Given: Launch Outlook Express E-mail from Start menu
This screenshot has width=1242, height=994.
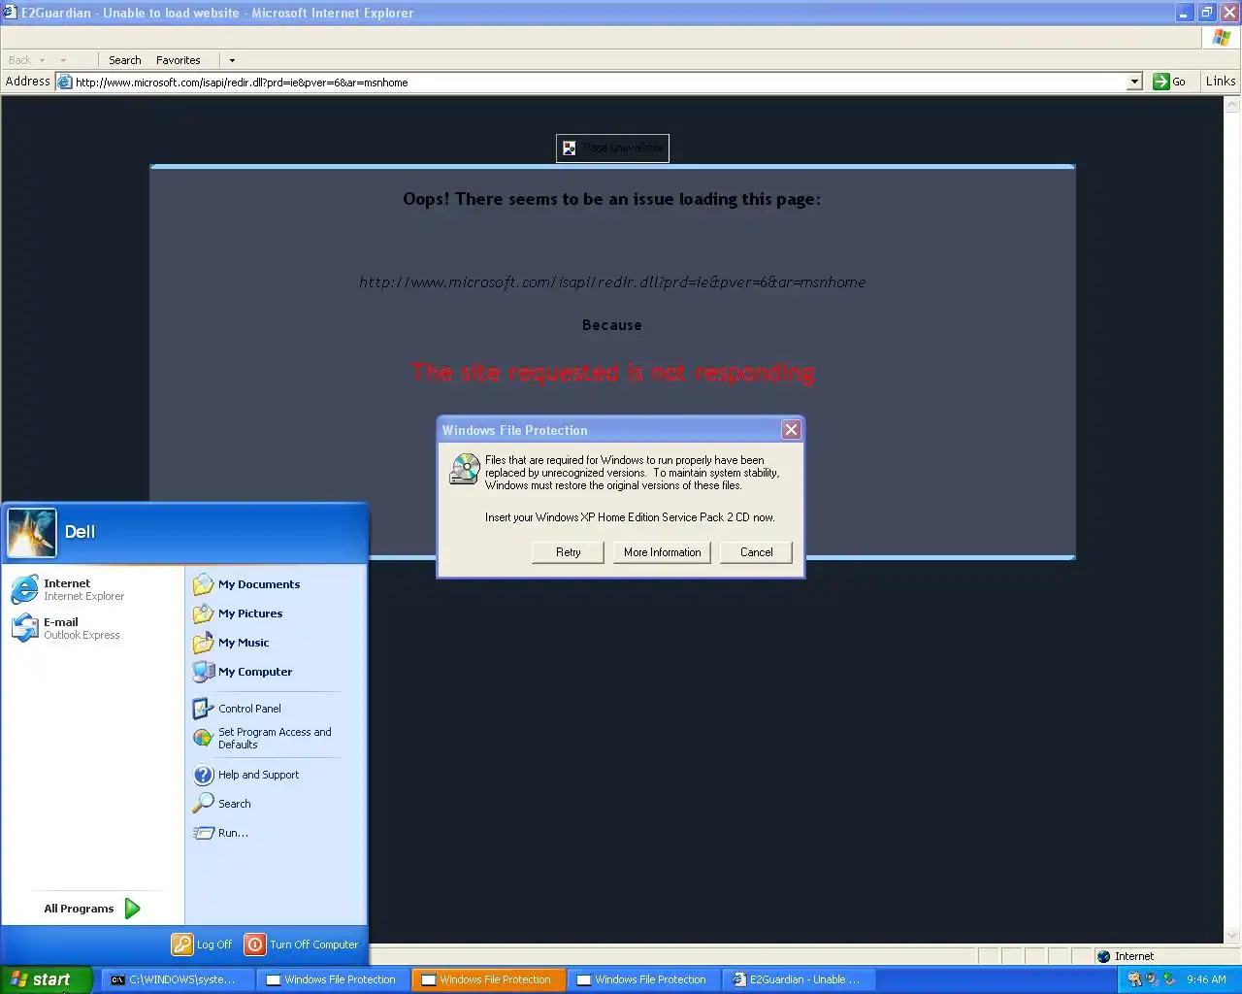Looking at the screenshot, I should click(x=92, y=628).
